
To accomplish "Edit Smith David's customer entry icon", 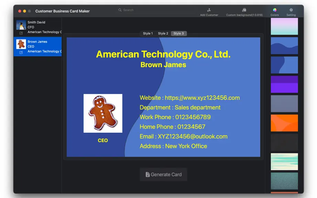I will pos(21,33).
